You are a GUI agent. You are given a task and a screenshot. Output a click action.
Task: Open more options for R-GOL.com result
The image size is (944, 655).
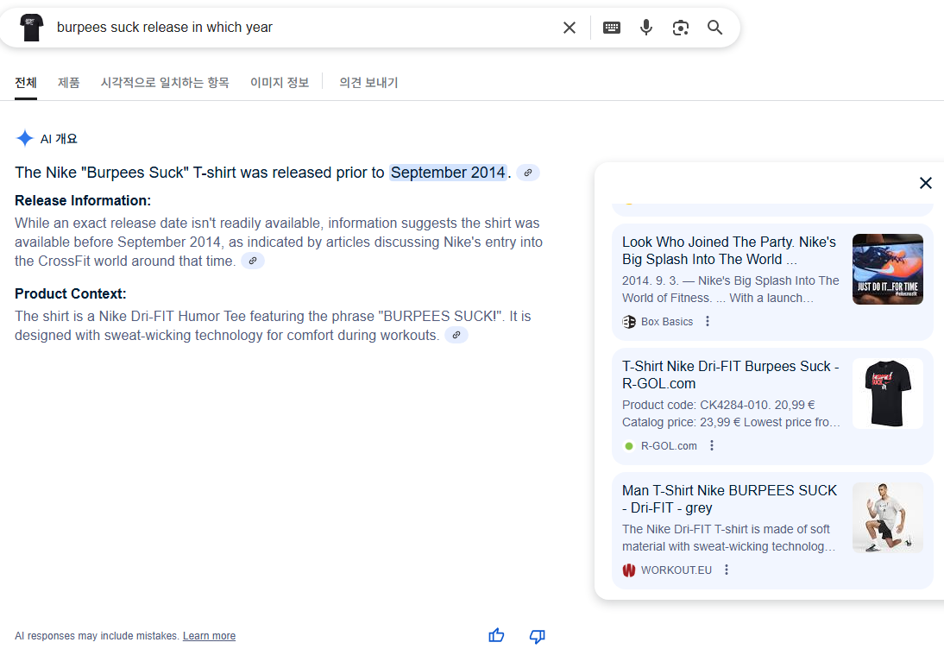click(712, 445)
